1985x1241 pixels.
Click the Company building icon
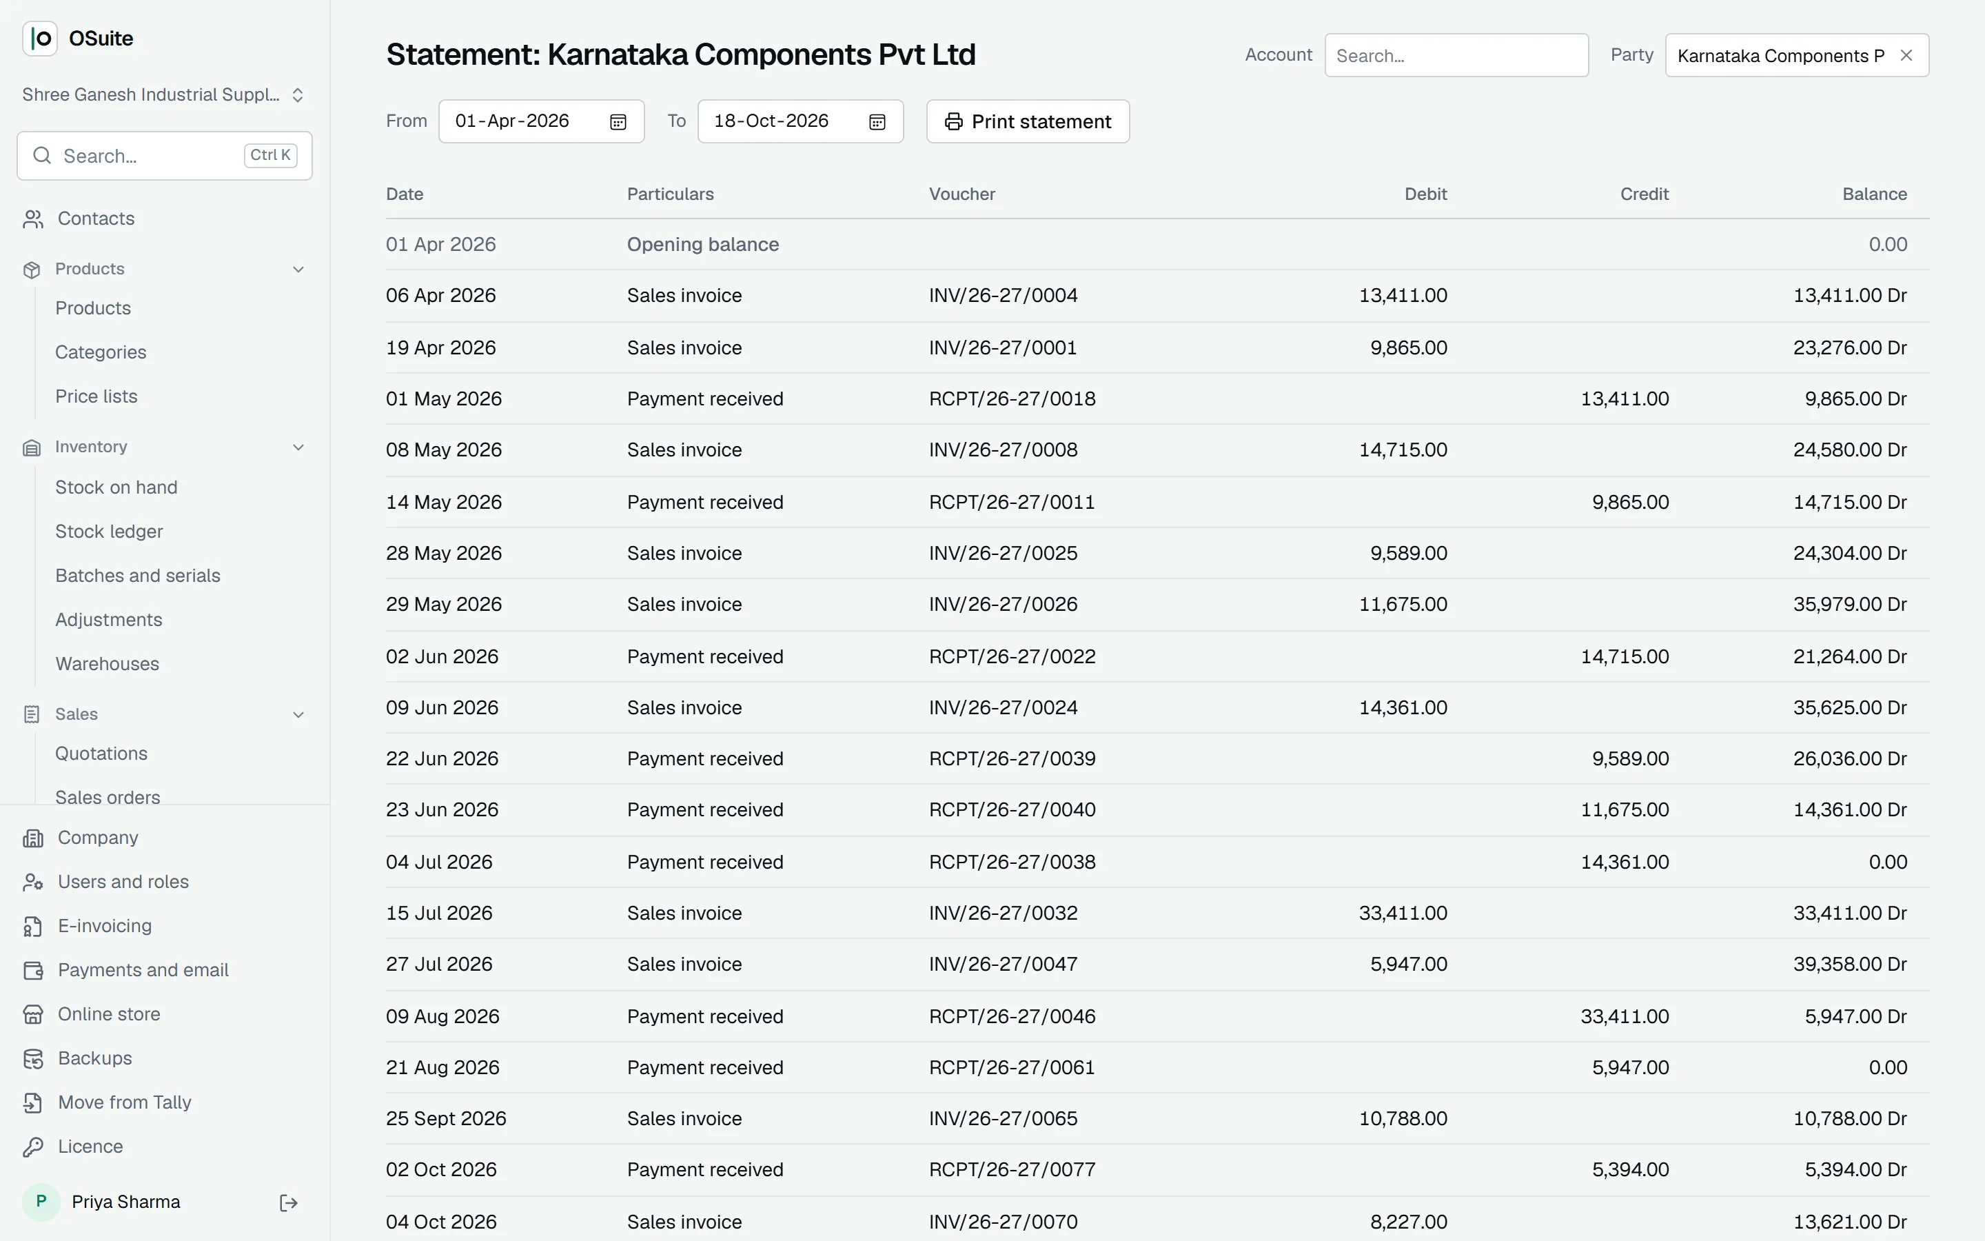point(33,838)
